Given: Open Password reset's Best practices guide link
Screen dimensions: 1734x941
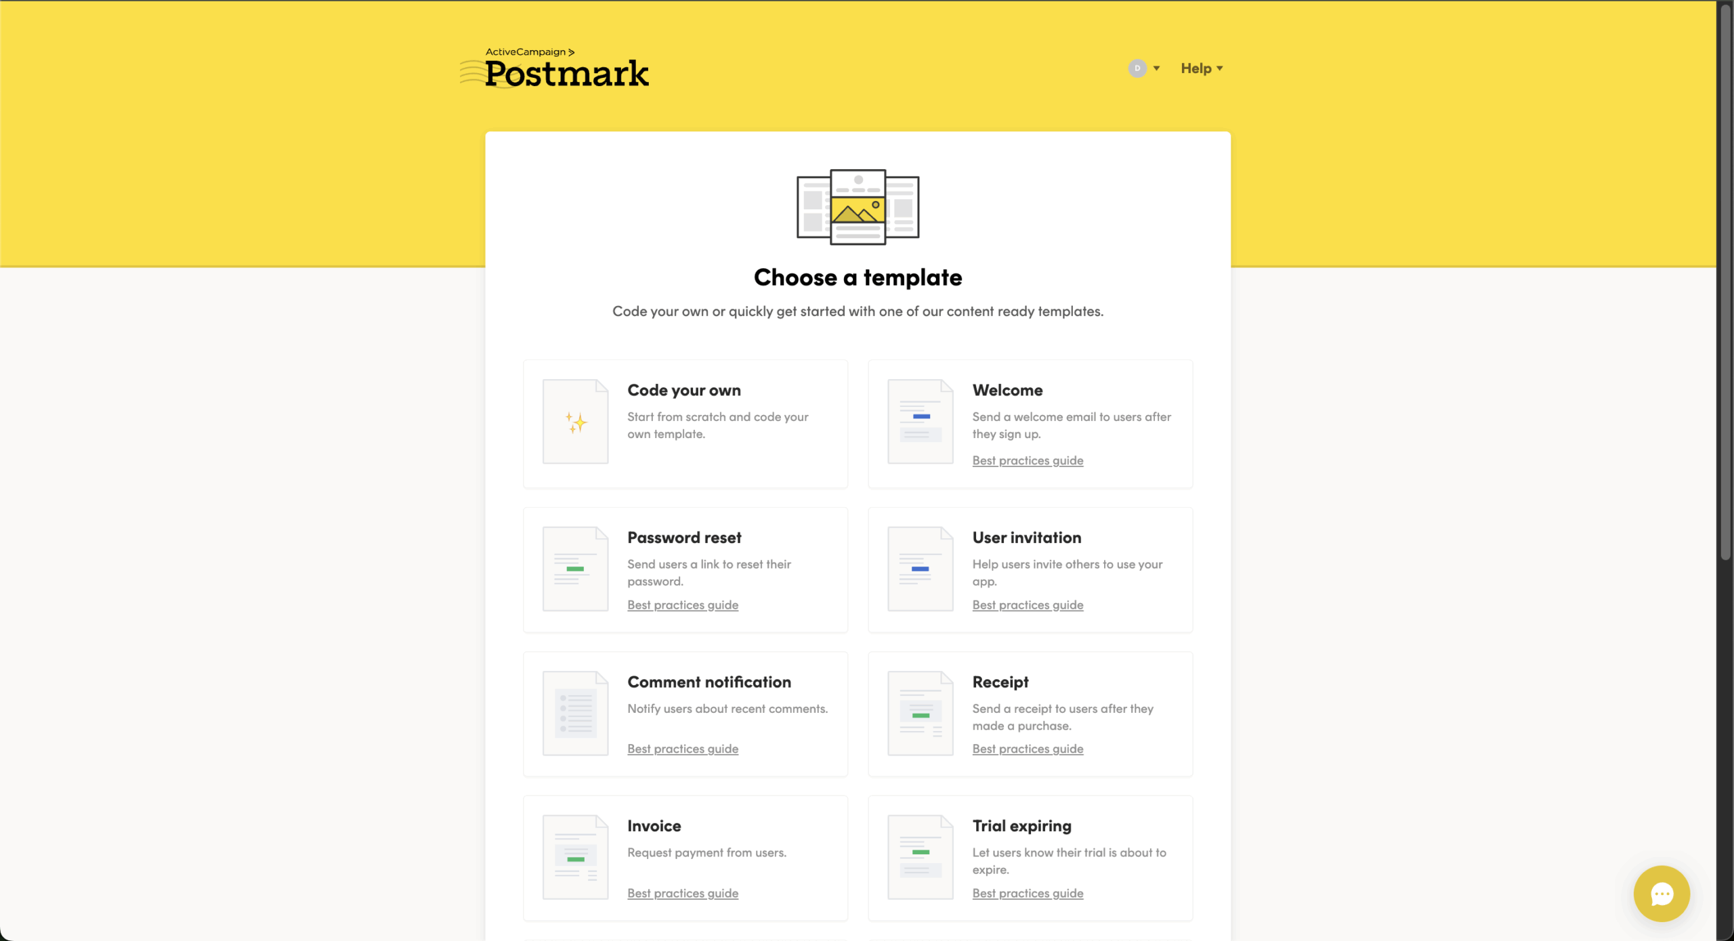Looking at the screenshot, I should [683, 605].
